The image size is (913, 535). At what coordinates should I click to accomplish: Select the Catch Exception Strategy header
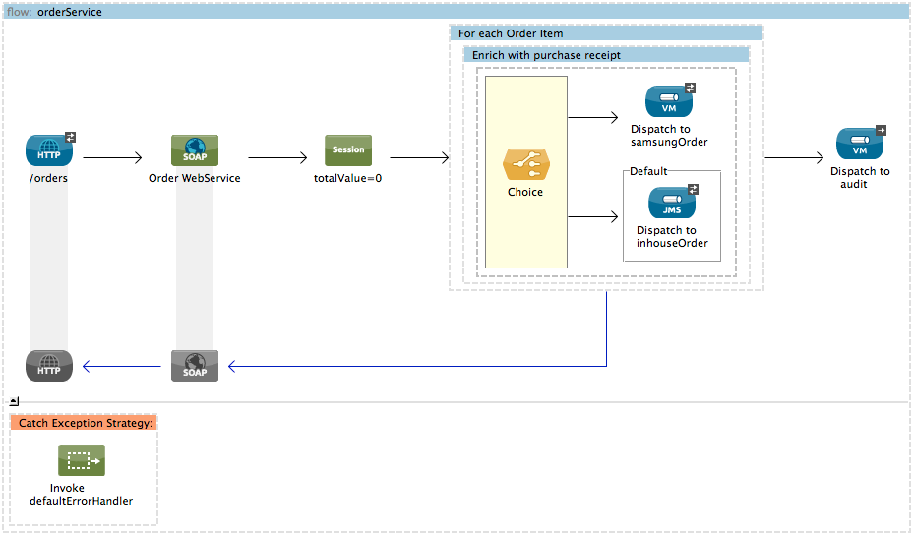[x=84, y=423]
